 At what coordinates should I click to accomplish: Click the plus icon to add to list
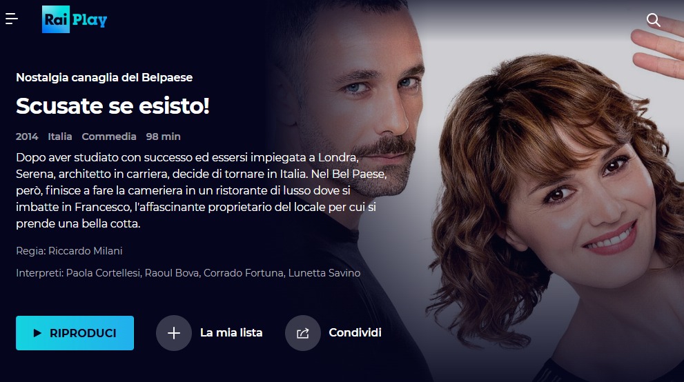pos(174,333)
